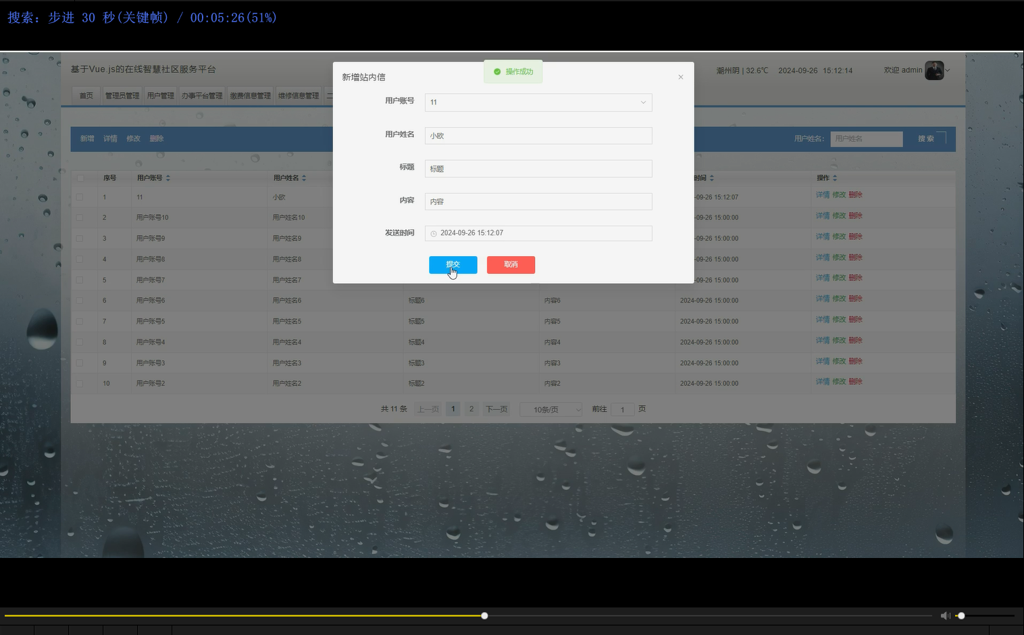Check the checkbox for 用户账号5 row
Screen dimensions: 1024x635
(80, 322)
